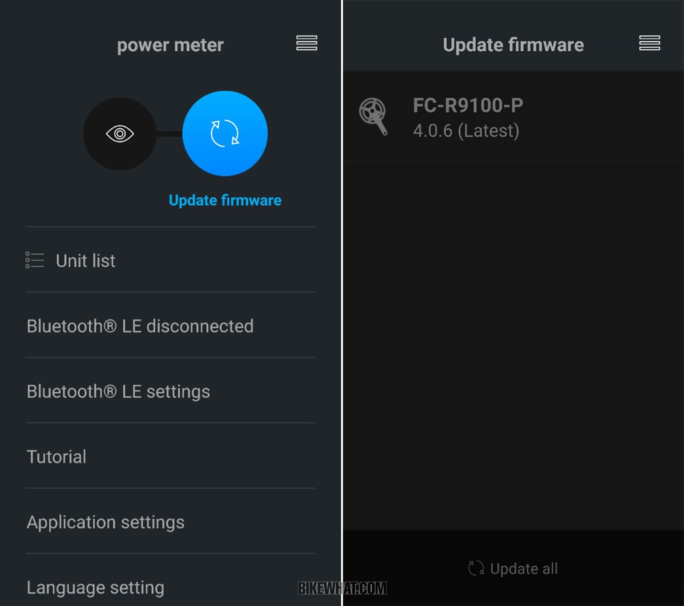The width and height of the screenshot is (684, 606).
Task: Tap the Update all button text
Action: tap(524, 569)
